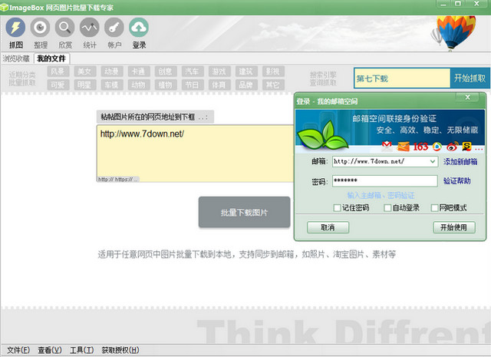Select the 动物 category tag
The width and height of the screenshot is (491, 357).
click(x=139, y=84)
